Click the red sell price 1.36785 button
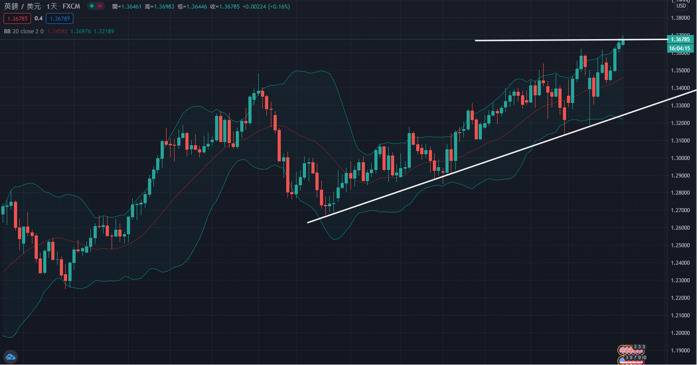Screen dimensions: 697x365 click(17, 18)
